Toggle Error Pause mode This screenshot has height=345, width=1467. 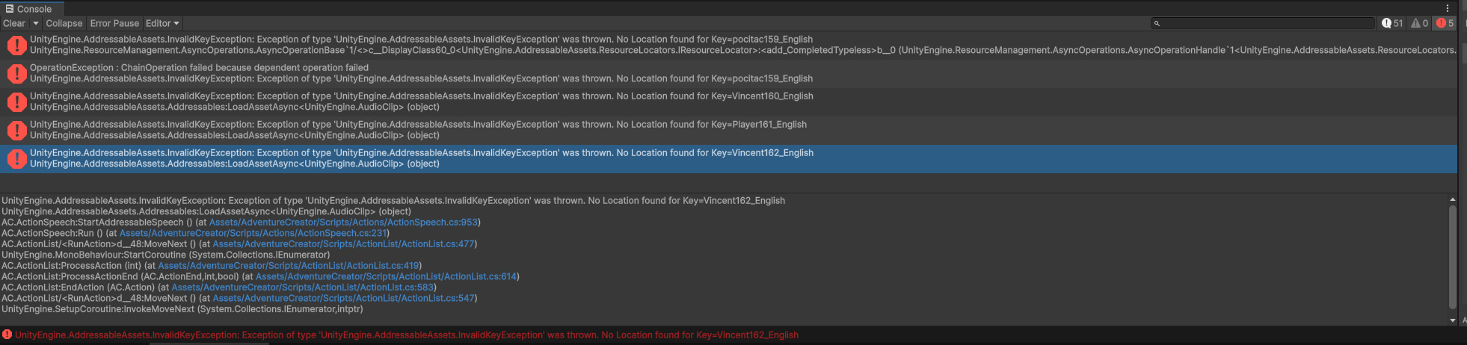114,23
